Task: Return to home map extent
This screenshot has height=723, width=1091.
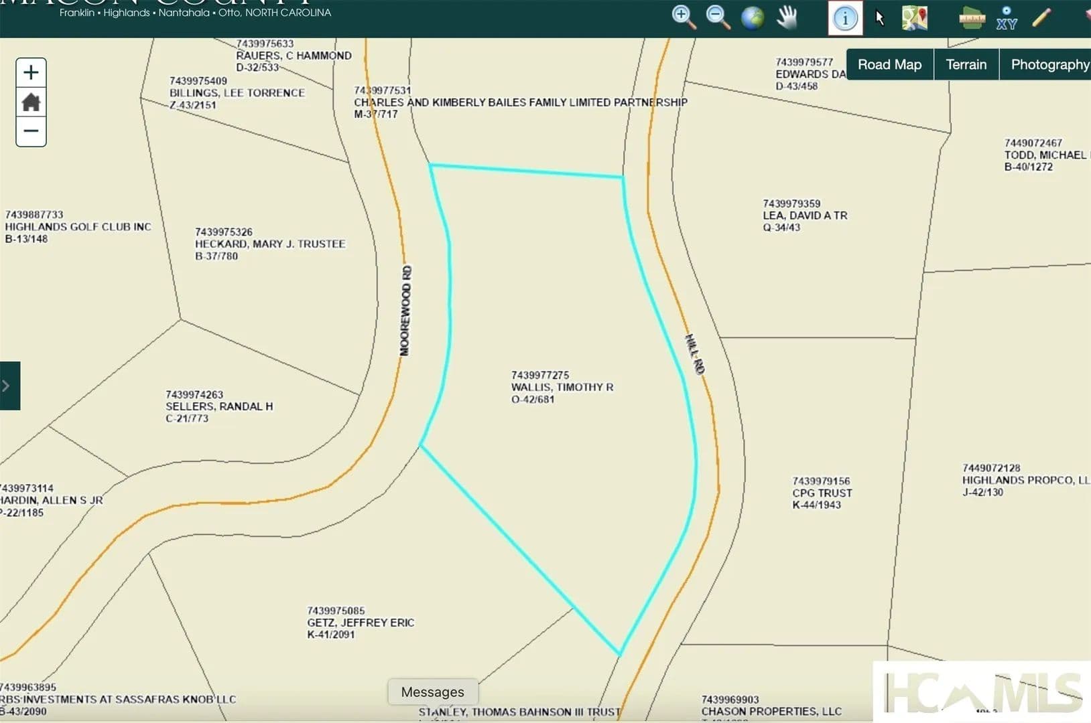Action: (x=31, y=102)
